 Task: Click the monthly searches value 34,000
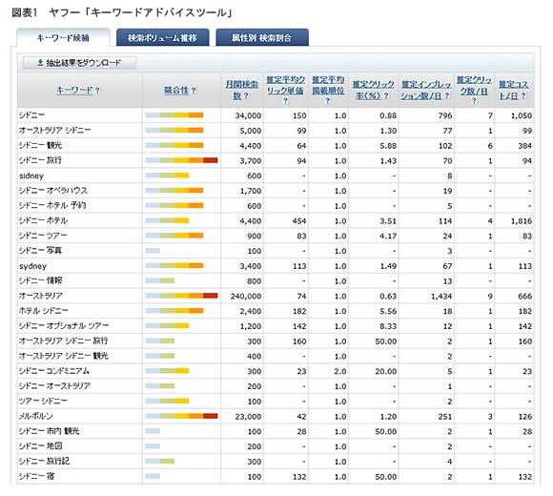coord(248,115)
